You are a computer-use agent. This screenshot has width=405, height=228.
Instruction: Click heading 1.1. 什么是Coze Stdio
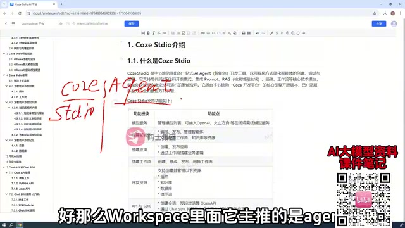coord(159,61)
